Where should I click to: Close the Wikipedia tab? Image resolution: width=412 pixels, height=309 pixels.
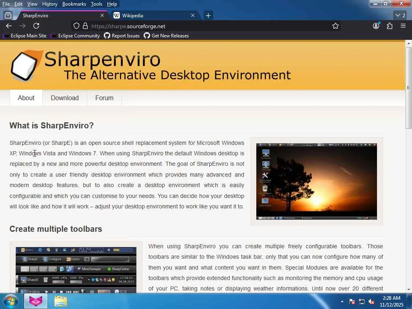coord(193,16)
